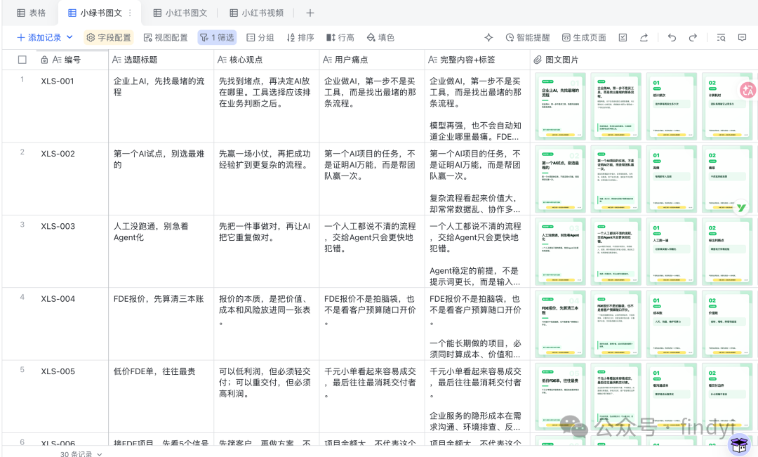Viewport: 758px width, 457px height.
Task: Click the share arrow icon in toolbar
Action: click(x=644, y=38)
